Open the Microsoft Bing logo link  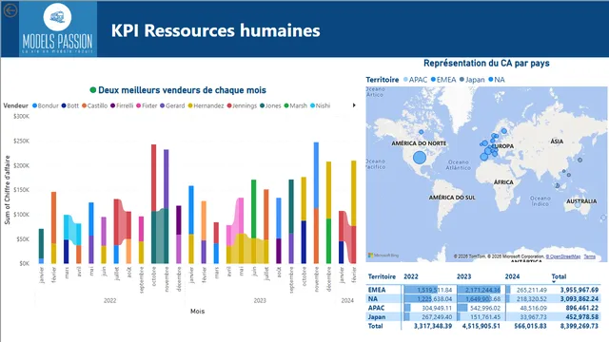coord(383,256)
